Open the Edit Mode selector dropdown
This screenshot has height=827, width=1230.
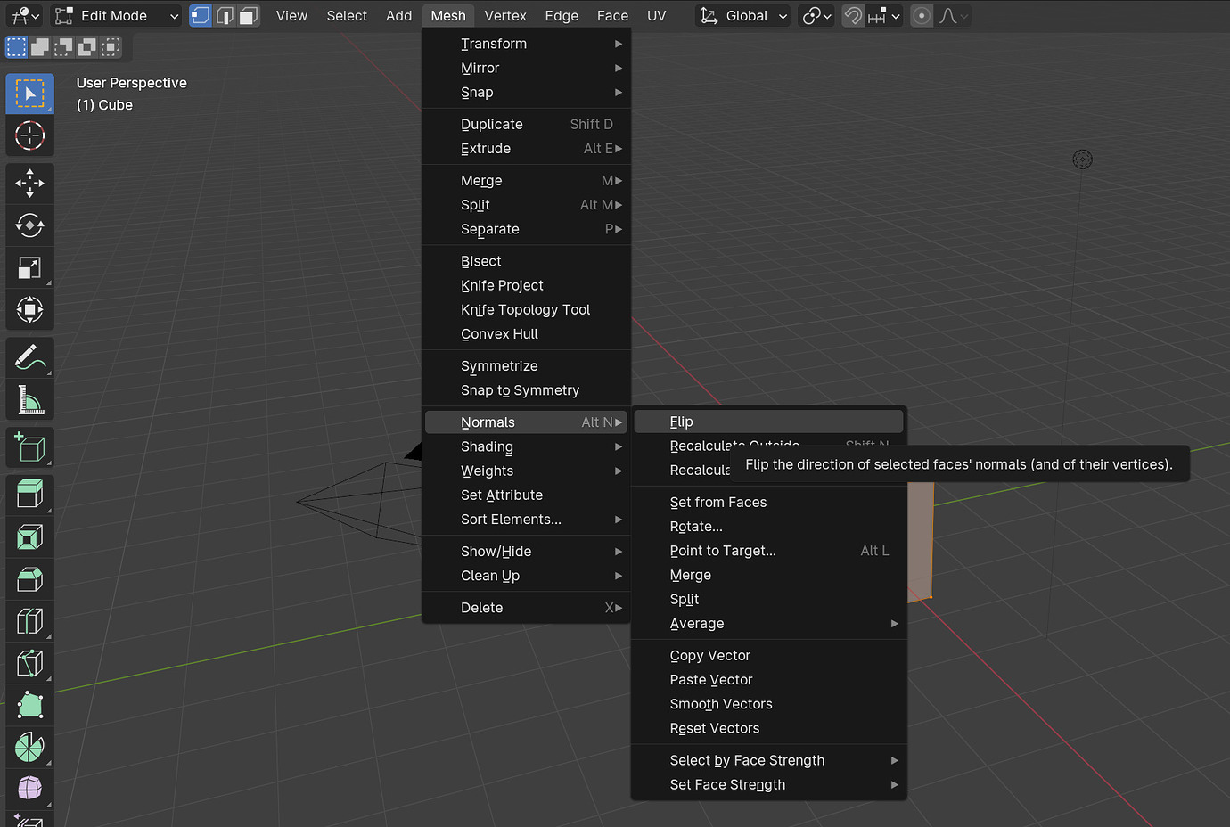(x=116, y=15)
